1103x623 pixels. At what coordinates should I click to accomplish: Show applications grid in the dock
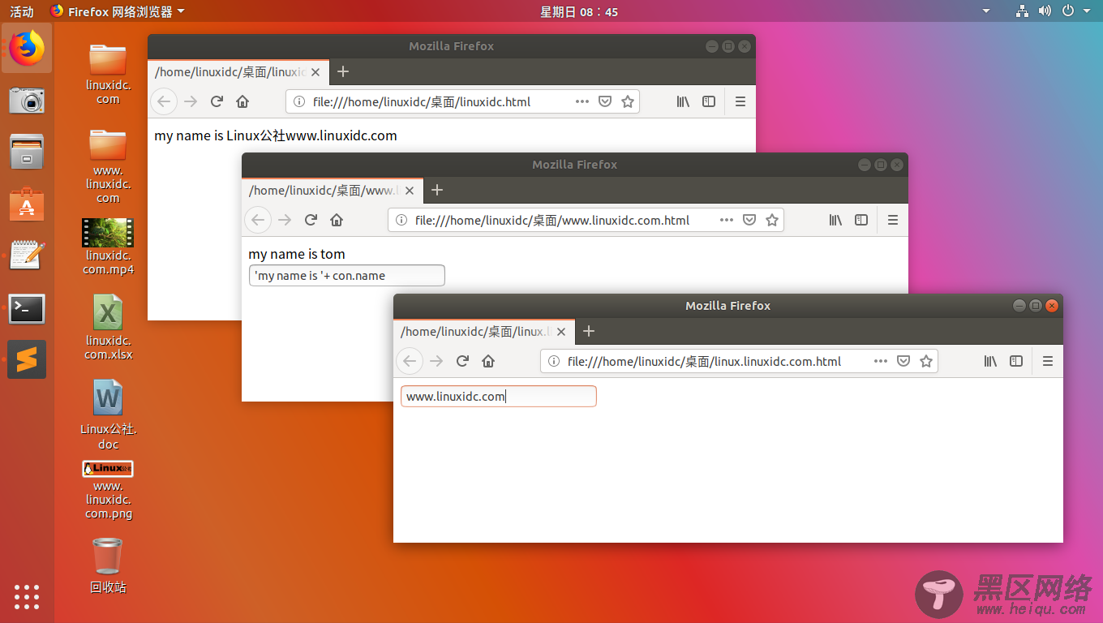pyautogui.click(x=27, y=597)
